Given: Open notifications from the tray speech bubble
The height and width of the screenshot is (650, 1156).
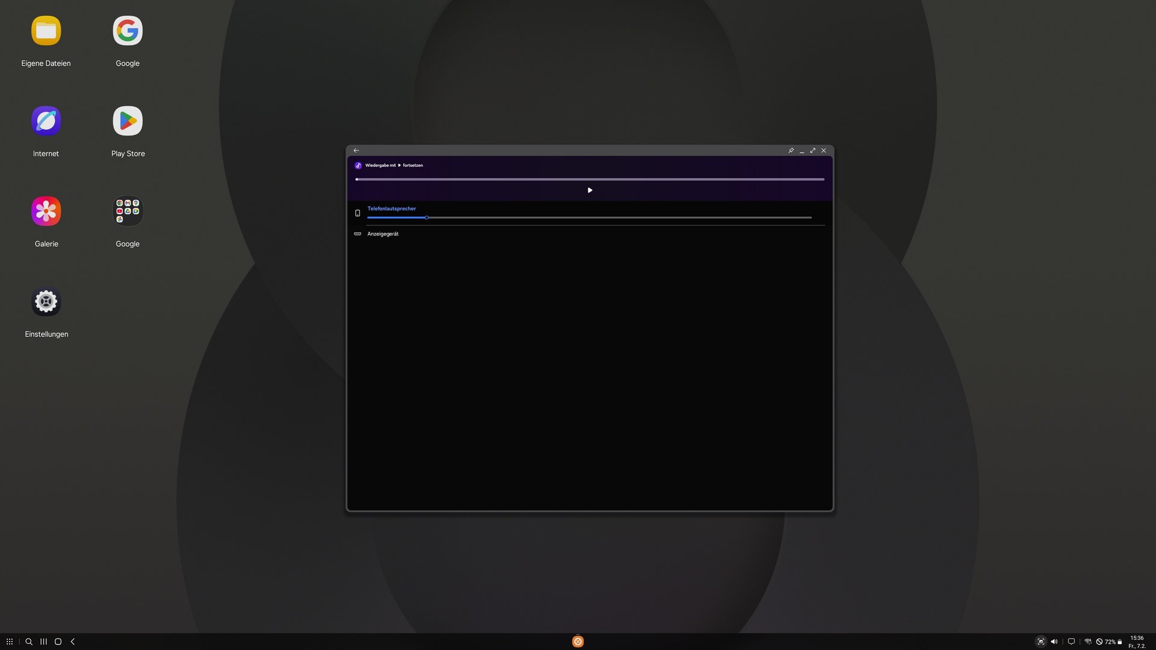Looking at the screenshot, I should (x=1071, y=642).
